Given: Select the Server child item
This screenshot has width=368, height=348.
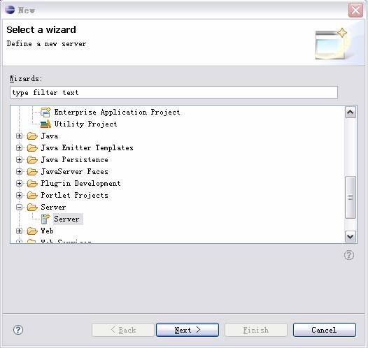Looking at the screenshot, I should click(67, 219).
